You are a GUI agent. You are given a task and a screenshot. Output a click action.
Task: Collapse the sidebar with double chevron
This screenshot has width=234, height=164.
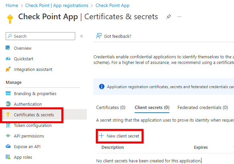click(x=82, y=36)
